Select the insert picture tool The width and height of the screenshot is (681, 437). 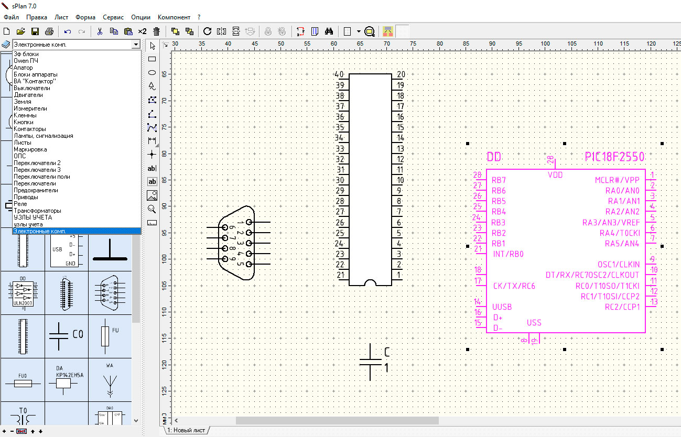pos(152,195)
